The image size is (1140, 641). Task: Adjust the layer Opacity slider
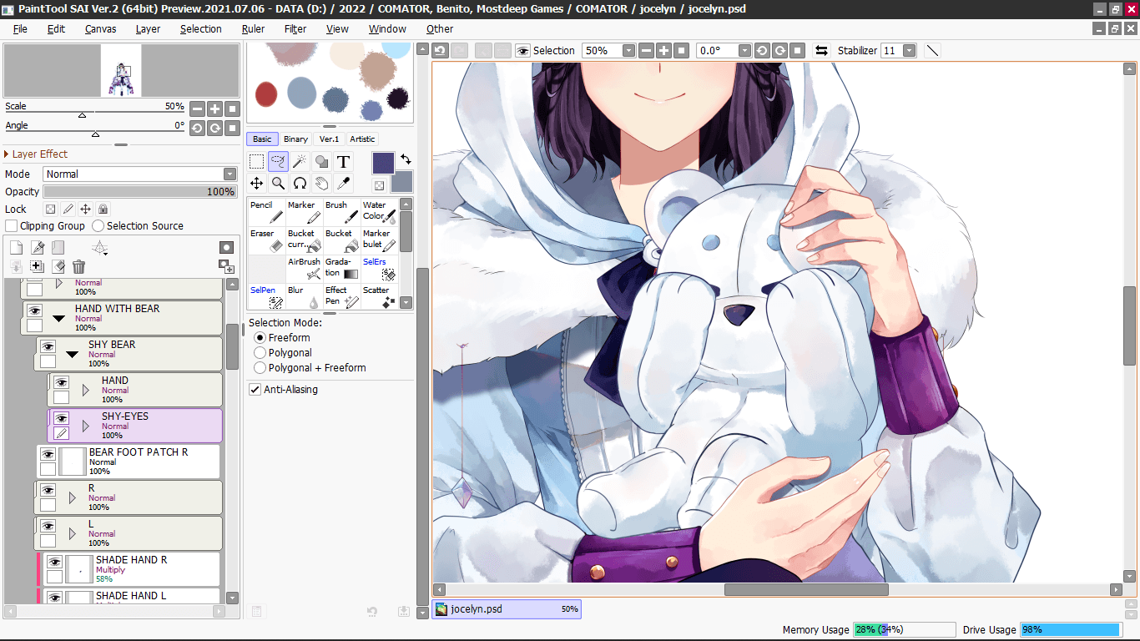[140, 191]
